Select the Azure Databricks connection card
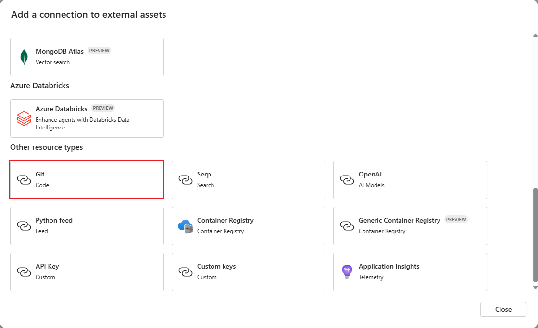 pyautogui.click(x=87, y=118)
